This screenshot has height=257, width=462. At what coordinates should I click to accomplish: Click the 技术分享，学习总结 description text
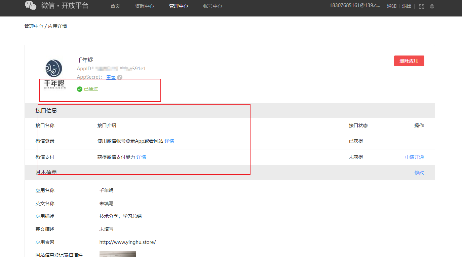click(x=120, y=216)
